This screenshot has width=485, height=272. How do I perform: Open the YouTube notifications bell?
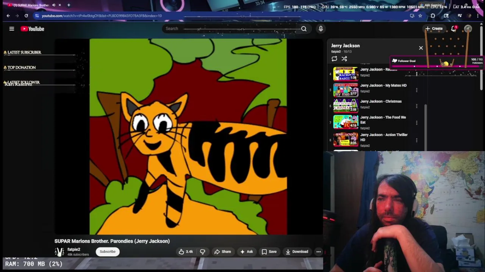(x=454, y=29)
